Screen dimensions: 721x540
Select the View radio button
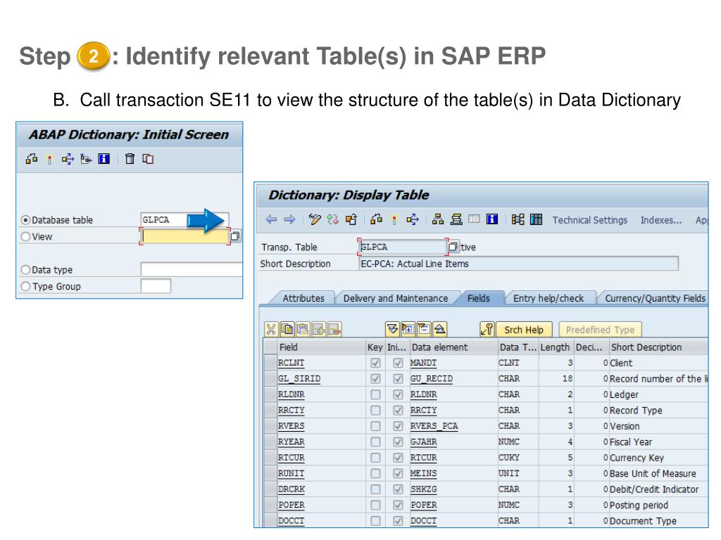[26, 237]
